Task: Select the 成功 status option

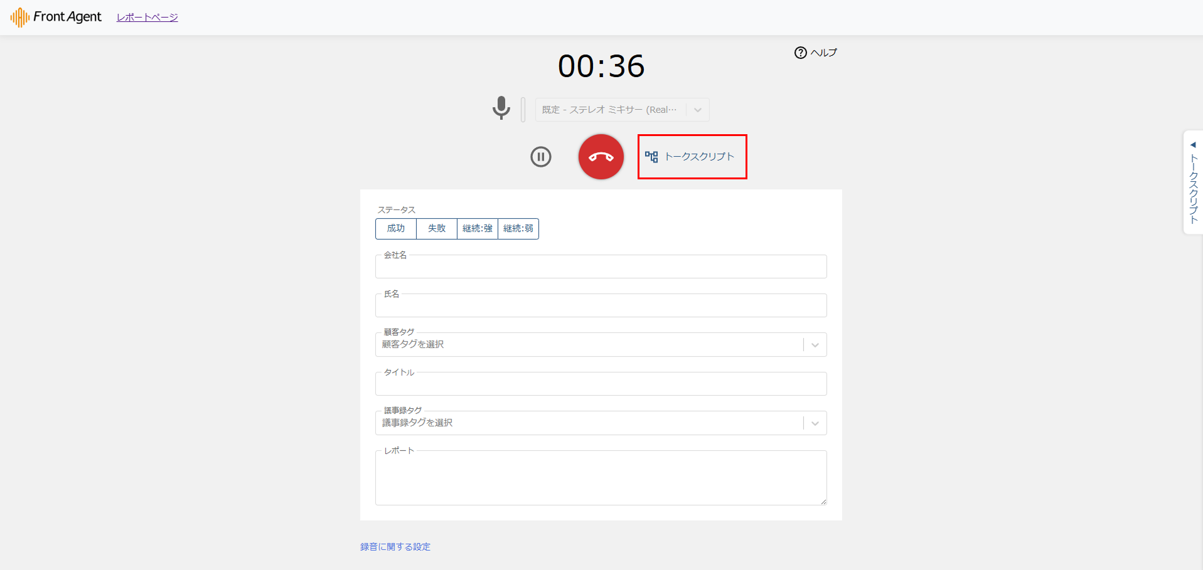Action: tap(396, 229)
